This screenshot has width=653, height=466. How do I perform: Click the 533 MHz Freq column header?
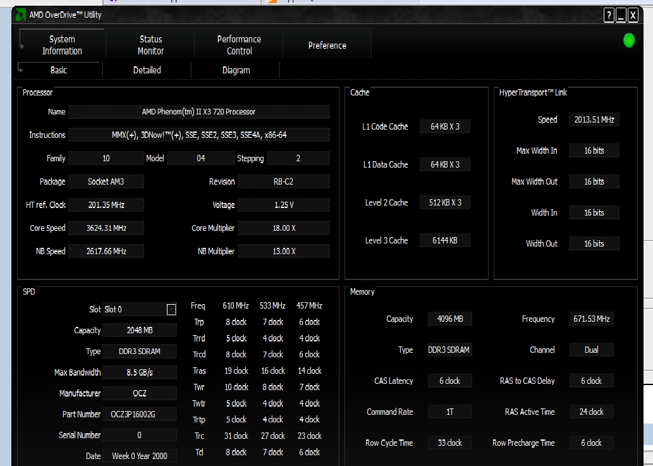click(272, 305)
